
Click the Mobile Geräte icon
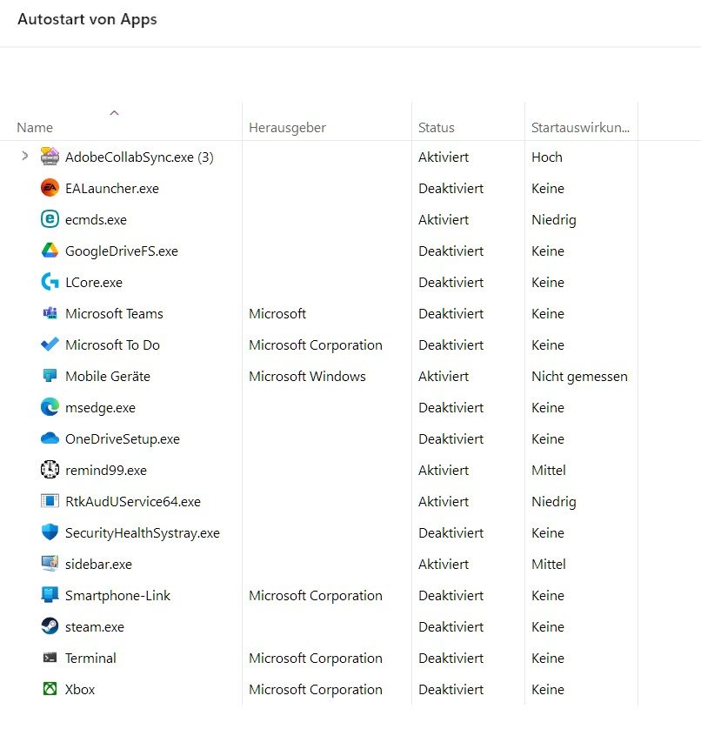tap(50, 376)
